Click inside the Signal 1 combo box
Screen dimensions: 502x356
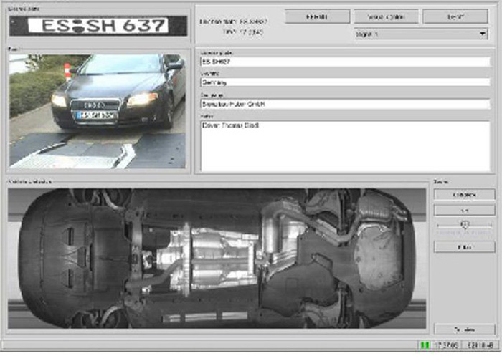(x=415, y=33)
